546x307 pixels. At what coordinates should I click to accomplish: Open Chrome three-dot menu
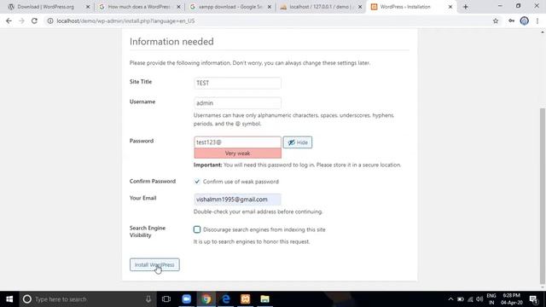click(x=537, y=20)
